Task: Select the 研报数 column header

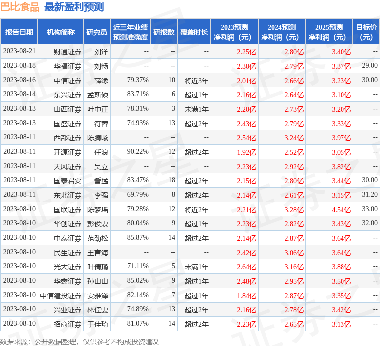Action: coord(164,32)
